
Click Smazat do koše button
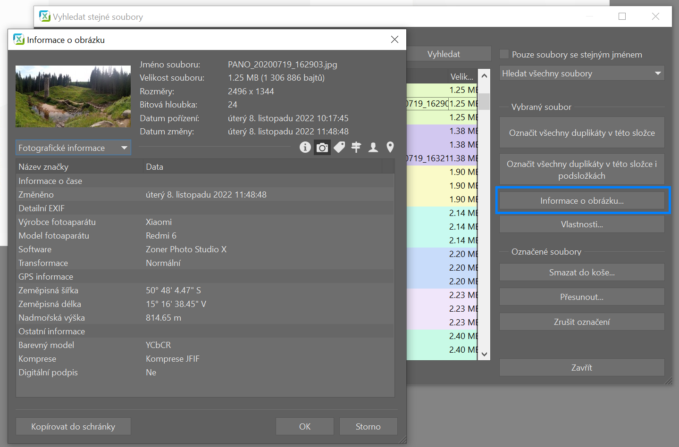(x=582, y=272)
